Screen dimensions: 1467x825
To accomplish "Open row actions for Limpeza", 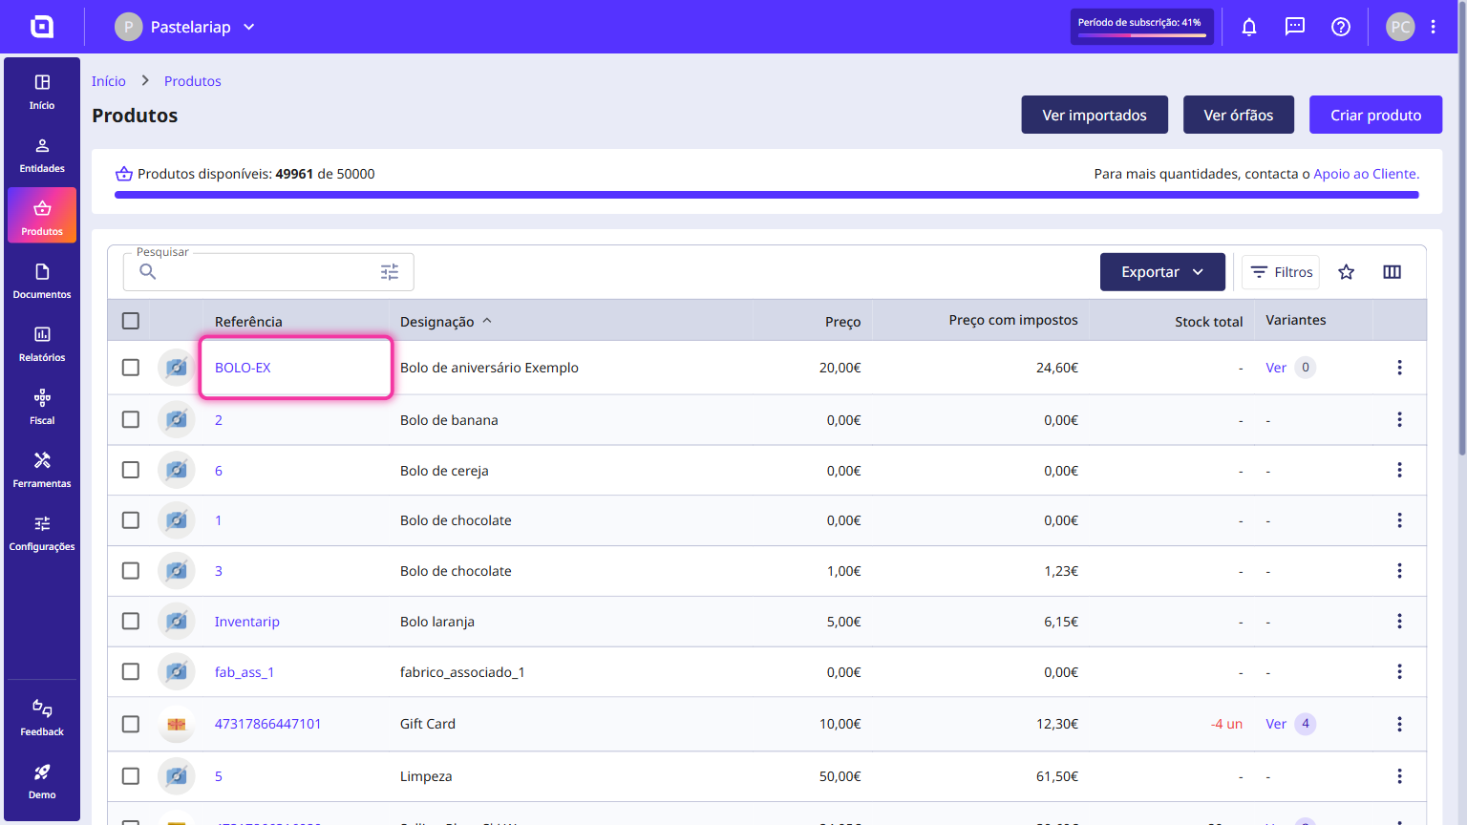I will [x=1399, y=776].
